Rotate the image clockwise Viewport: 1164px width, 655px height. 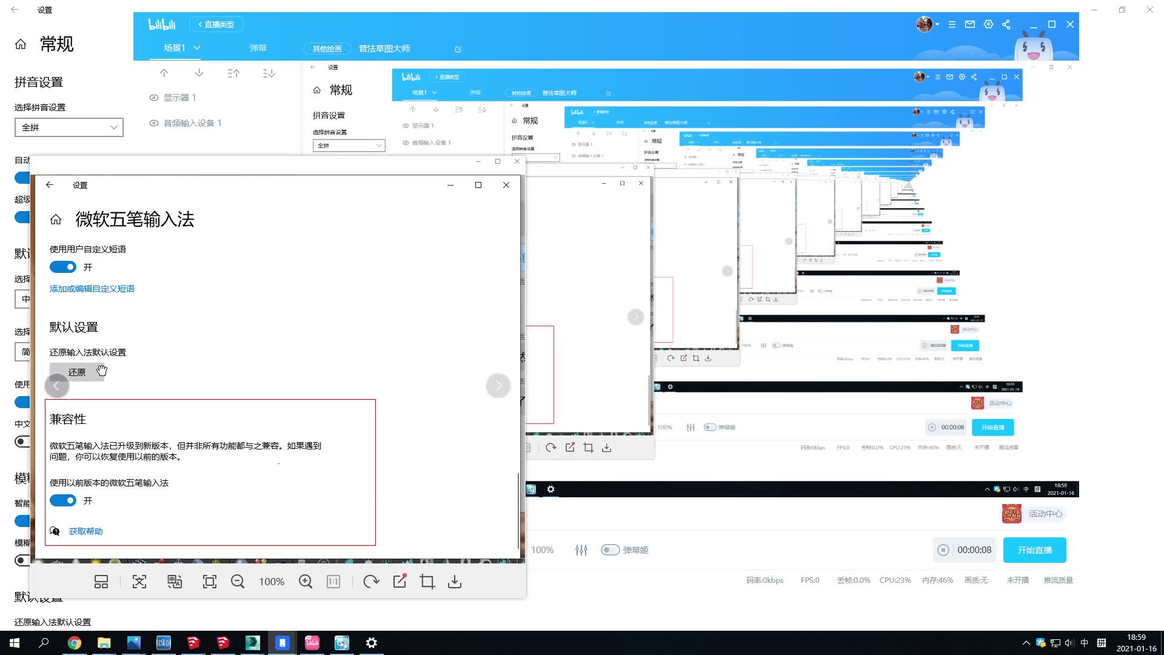coord(371,582)
